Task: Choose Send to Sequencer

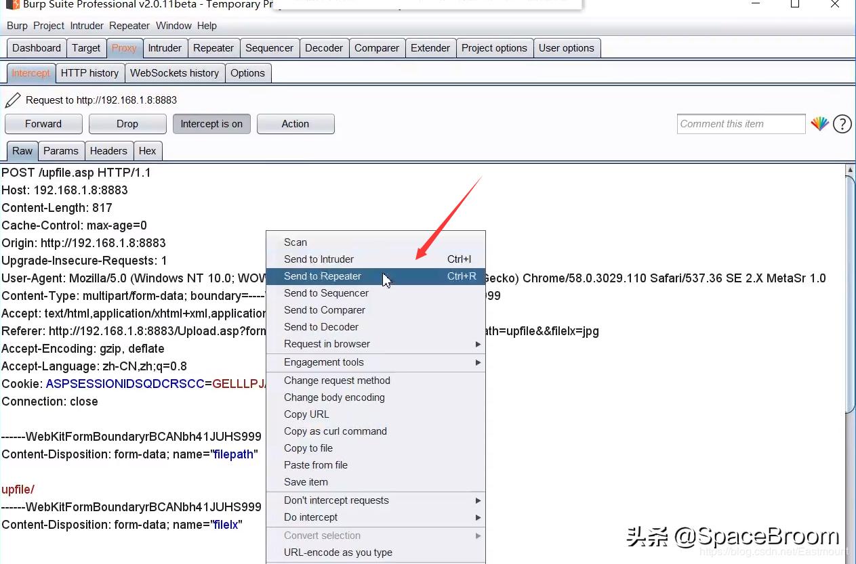Action: click(x=376, y=293)
